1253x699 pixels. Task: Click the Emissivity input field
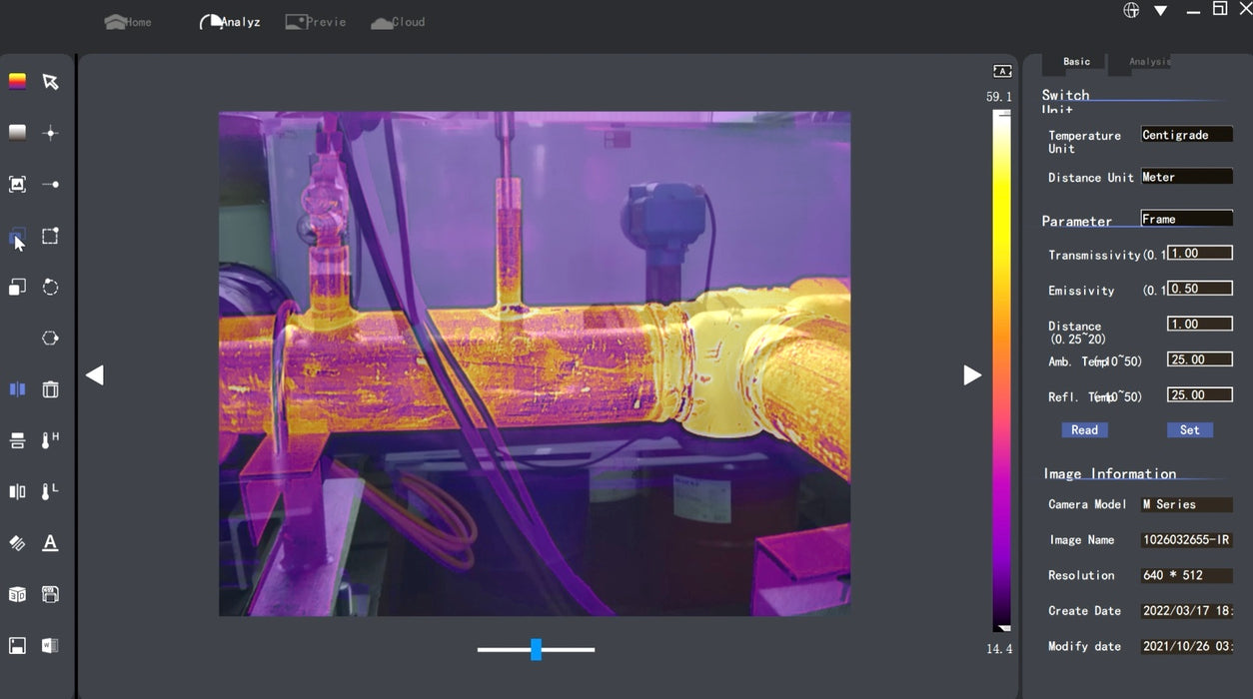pyautogui.click(x=1199, y=289)
